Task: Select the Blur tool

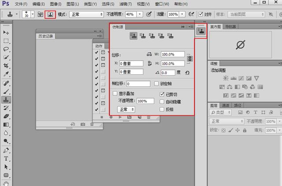Action: [x=6, y=133]
